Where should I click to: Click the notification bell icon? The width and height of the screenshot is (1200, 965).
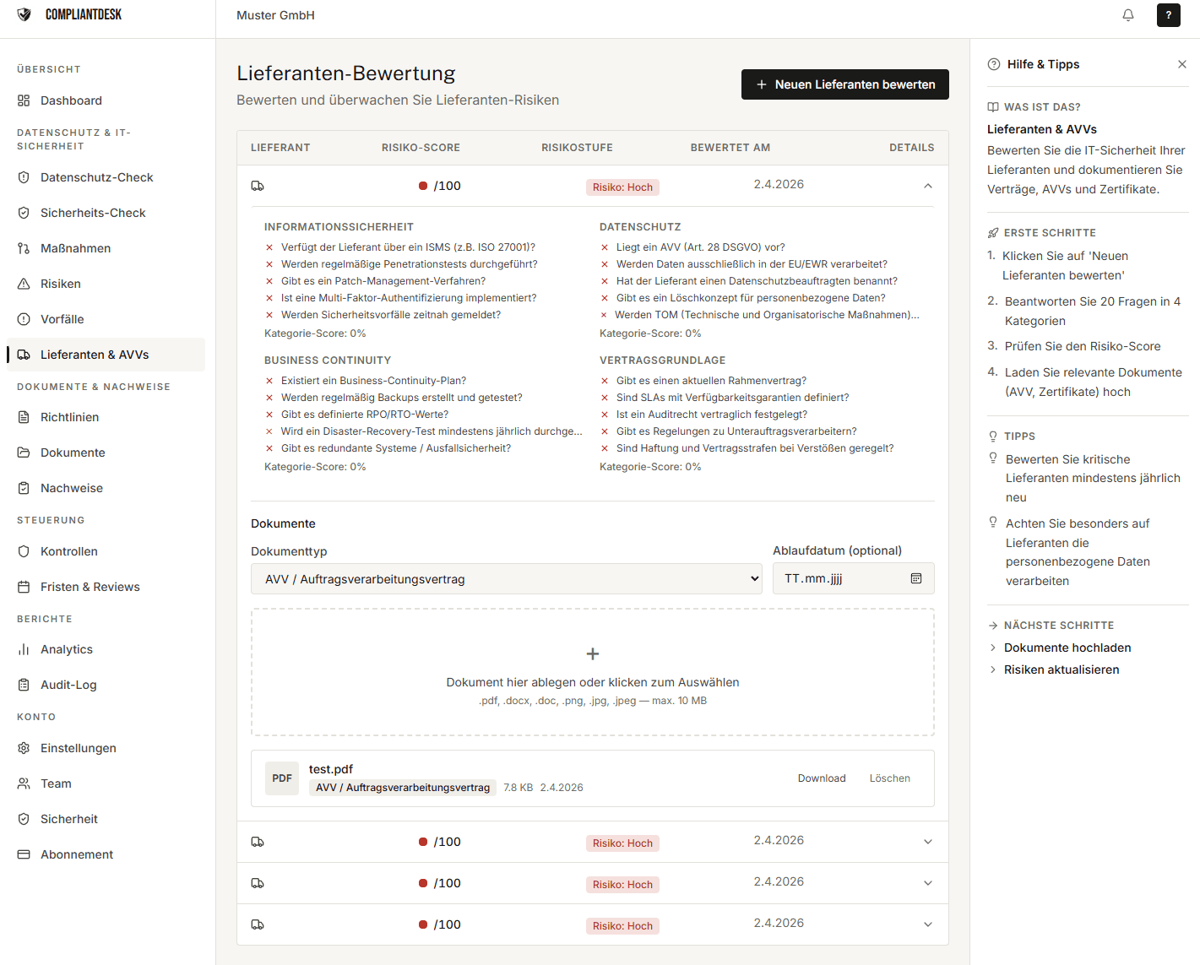point(1127,15)
